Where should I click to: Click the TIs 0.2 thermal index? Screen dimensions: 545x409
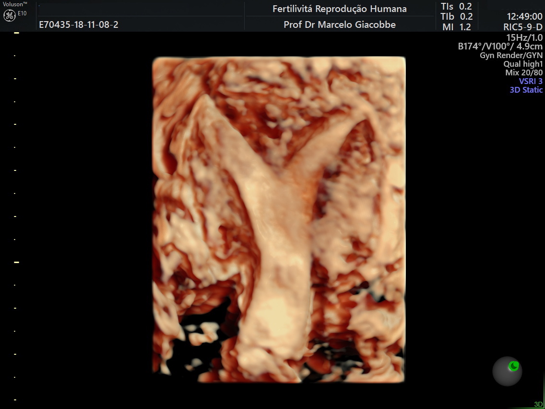[456, 7]
